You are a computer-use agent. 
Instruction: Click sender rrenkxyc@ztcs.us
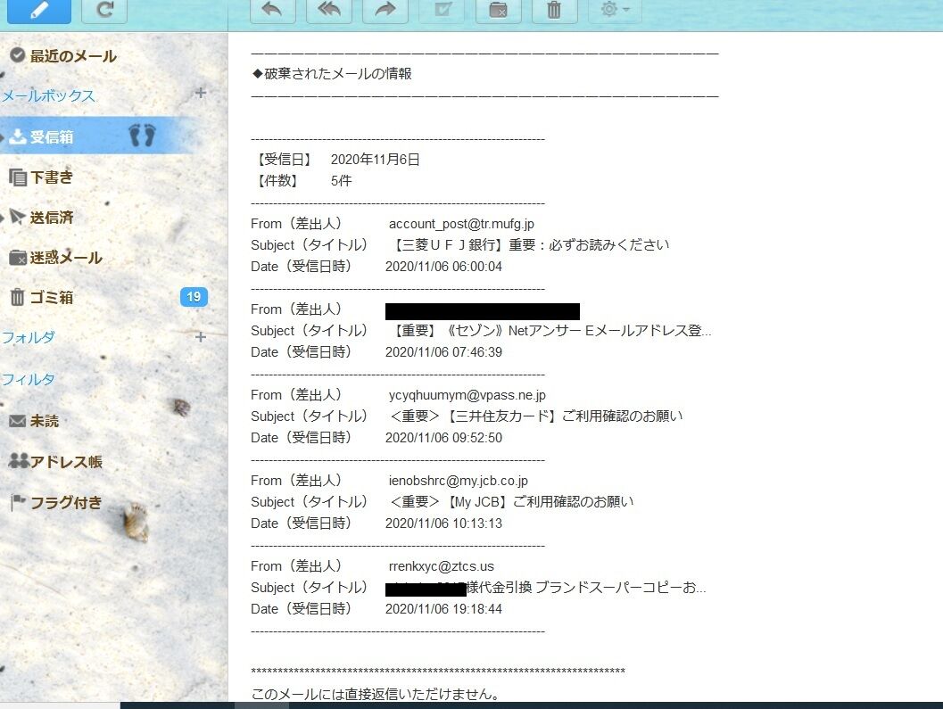(442, 566)
